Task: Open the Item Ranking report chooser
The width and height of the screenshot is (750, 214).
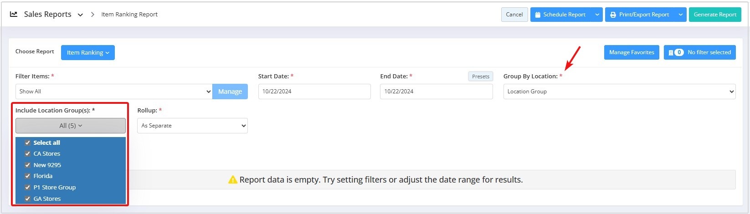Action: click(88, 52)
